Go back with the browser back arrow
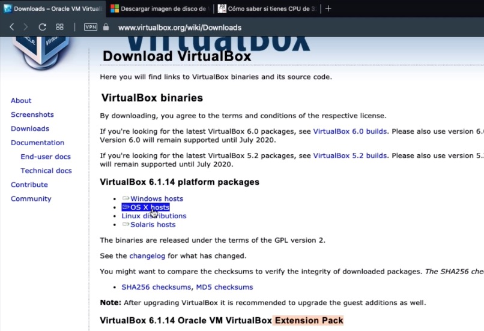The width and height of the screenshot is (484, 331). click(x=12, y=27)
